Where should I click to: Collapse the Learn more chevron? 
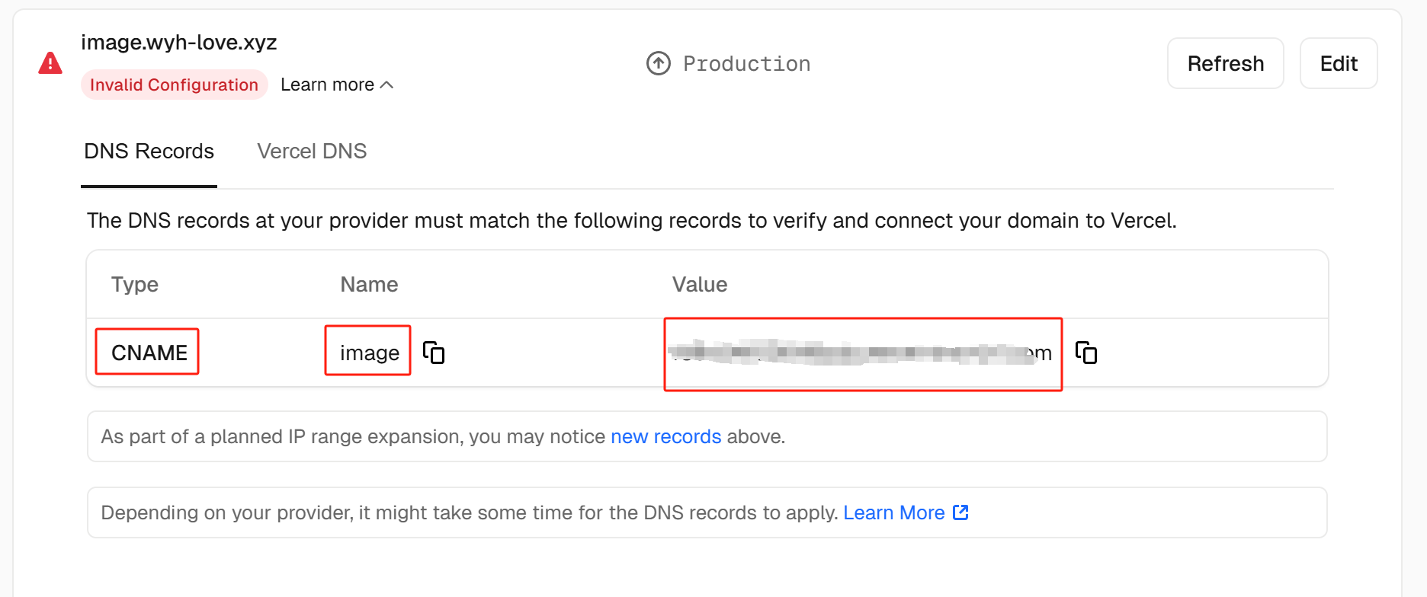pos(387,85)
